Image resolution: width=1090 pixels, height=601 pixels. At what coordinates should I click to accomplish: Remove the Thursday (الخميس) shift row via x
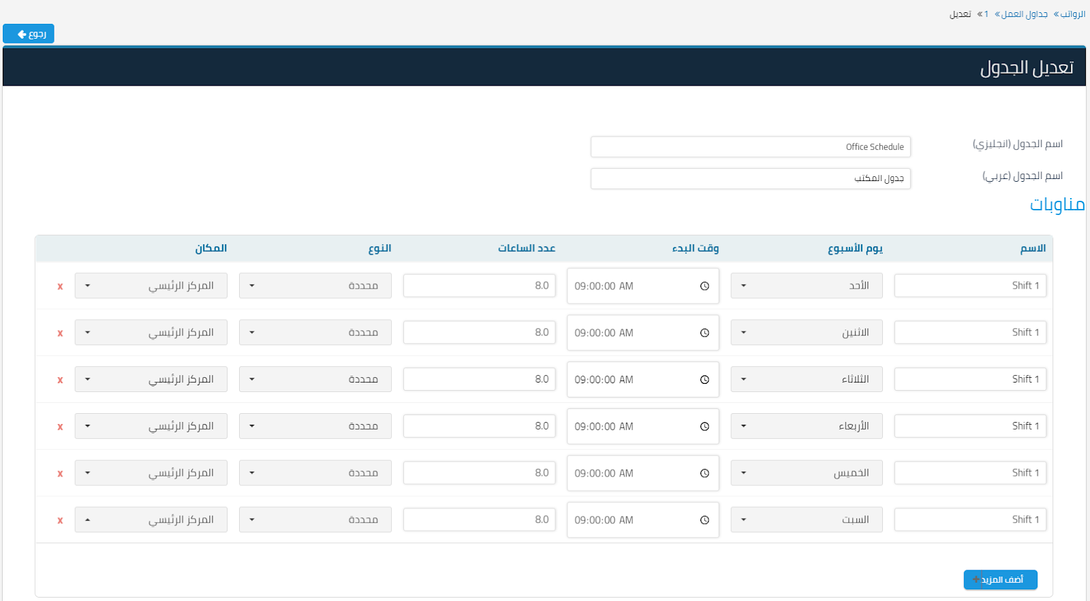(60, 474)
